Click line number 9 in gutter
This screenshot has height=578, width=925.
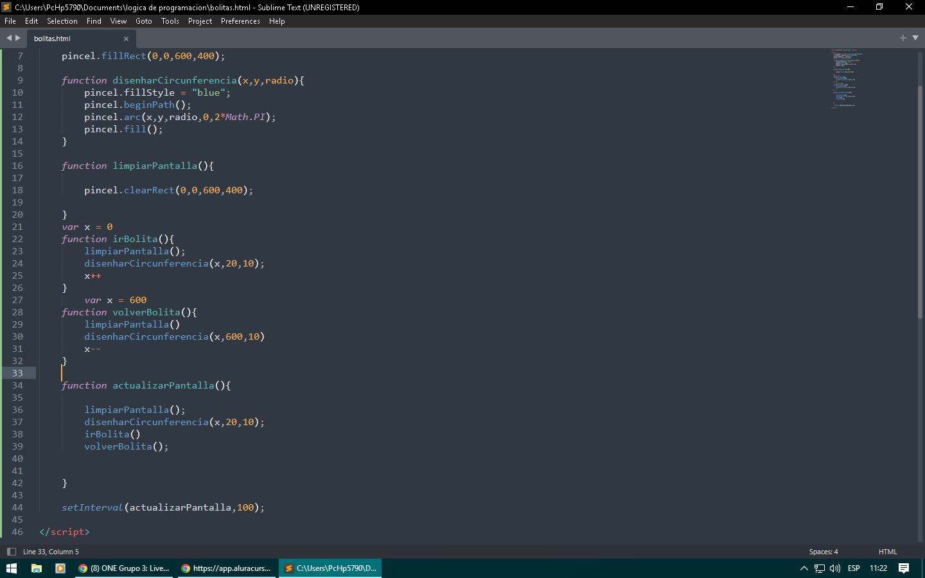tap(20, 80)
